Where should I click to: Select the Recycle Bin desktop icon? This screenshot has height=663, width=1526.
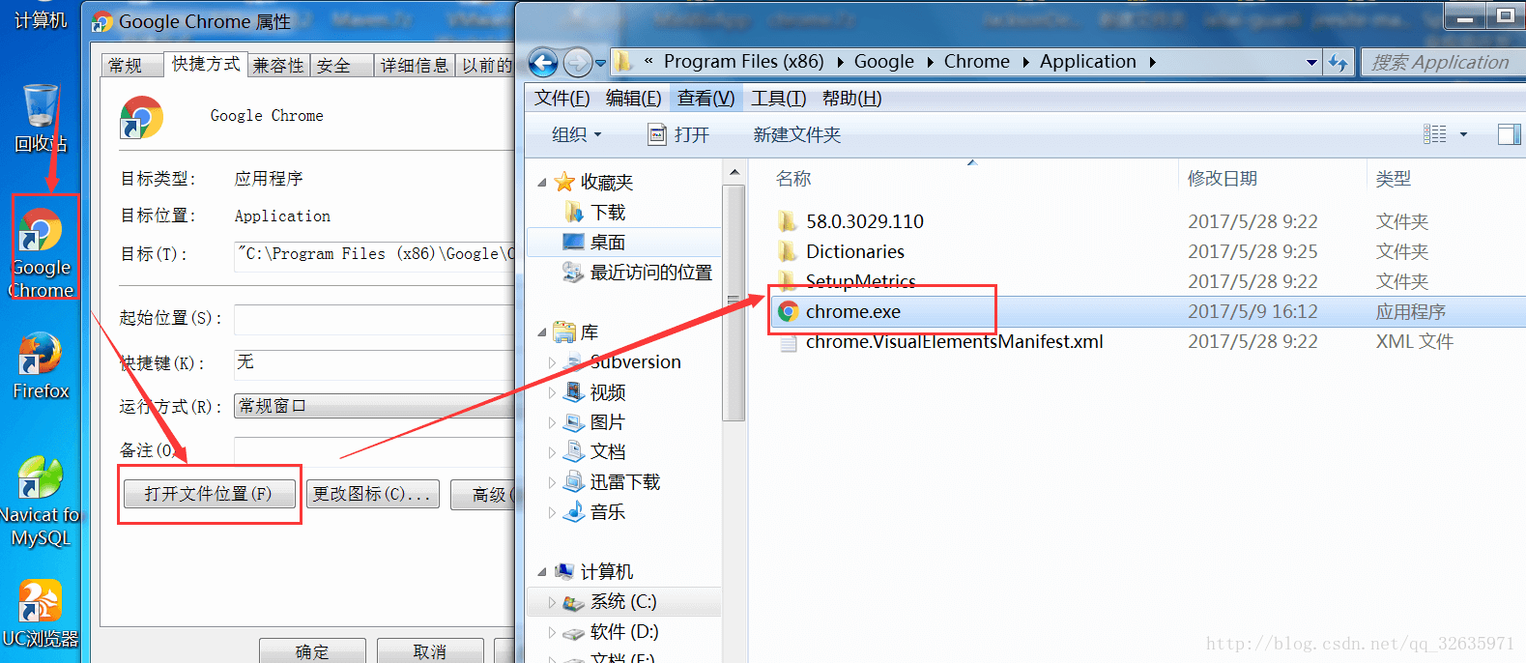coord(41,118)
